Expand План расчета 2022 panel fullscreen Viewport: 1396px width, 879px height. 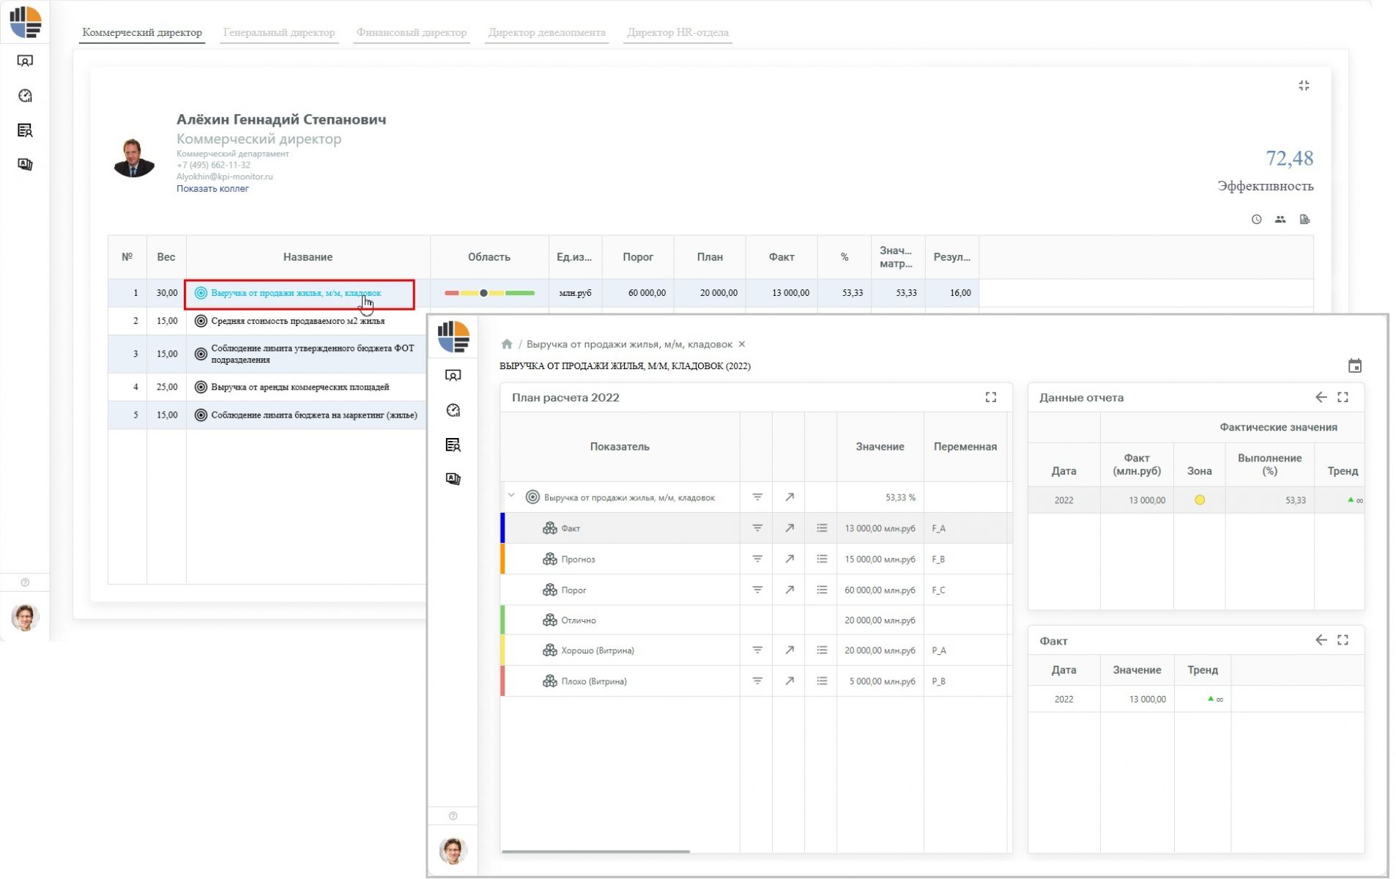(990, 397)
